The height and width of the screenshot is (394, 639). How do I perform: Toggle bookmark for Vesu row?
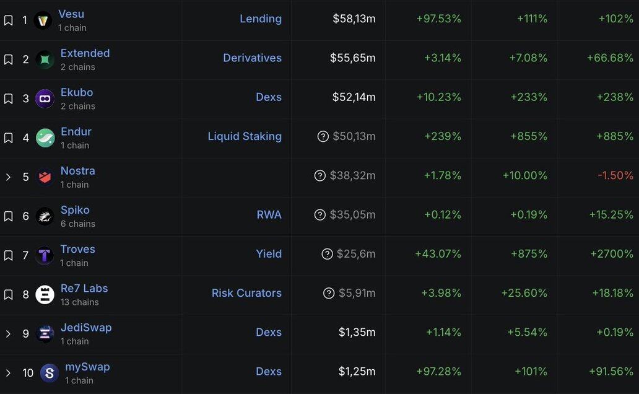(8, 20)
